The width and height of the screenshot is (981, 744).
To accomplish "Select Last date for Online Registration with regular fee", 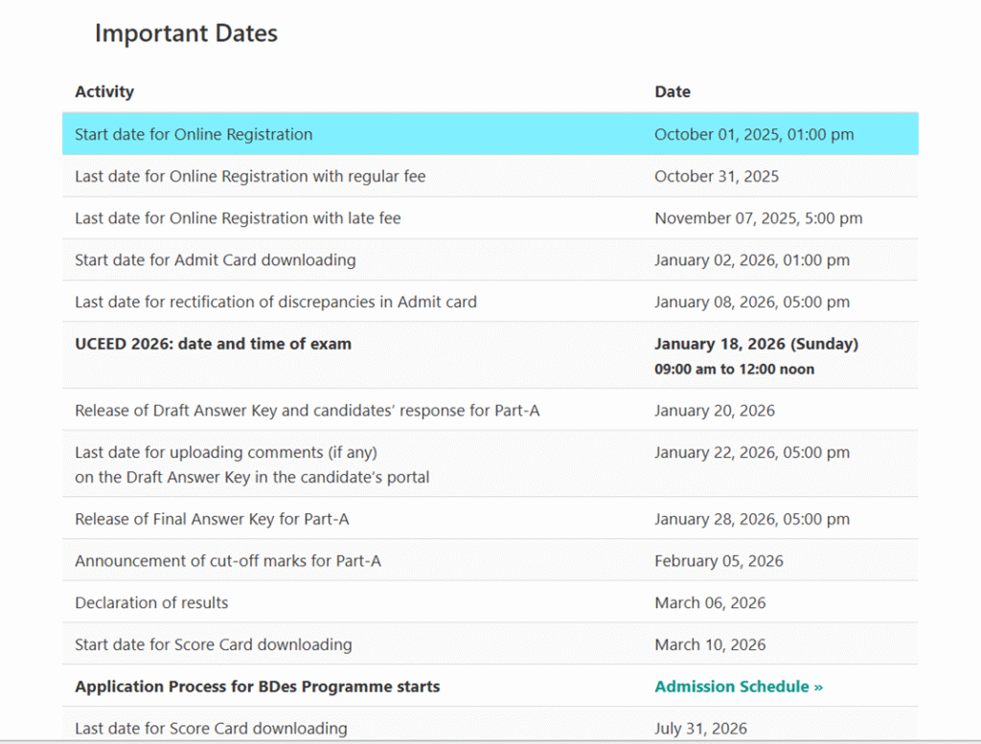I will click(250, 176).
